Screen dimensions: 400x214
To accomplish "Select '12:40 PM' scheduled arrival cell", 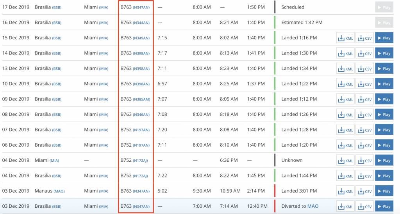I will point(257,206).
